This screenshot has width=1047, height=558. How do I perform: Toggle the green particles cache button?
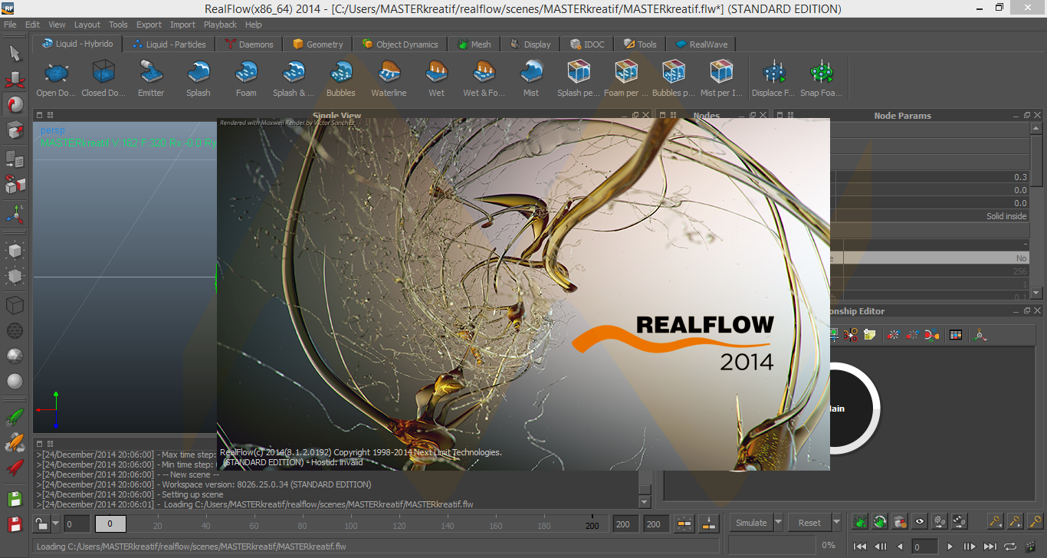pyautogui.click(x=860, y=523)
